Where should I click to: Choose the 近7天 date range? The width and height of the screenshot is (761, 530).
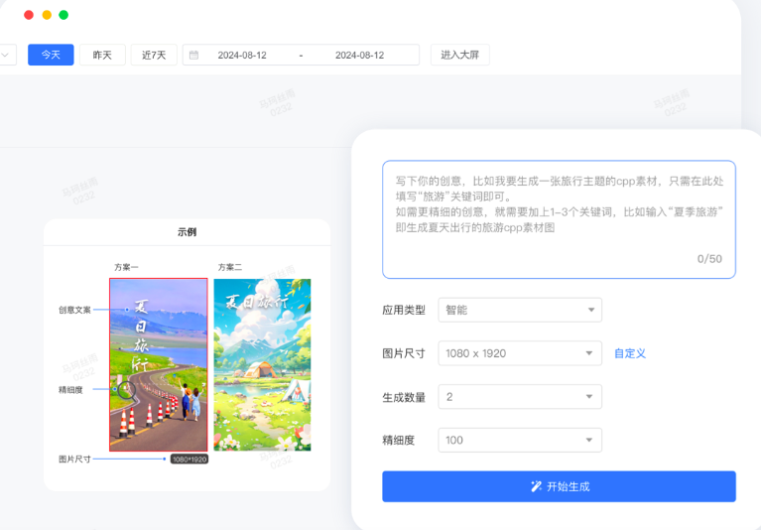154,55
